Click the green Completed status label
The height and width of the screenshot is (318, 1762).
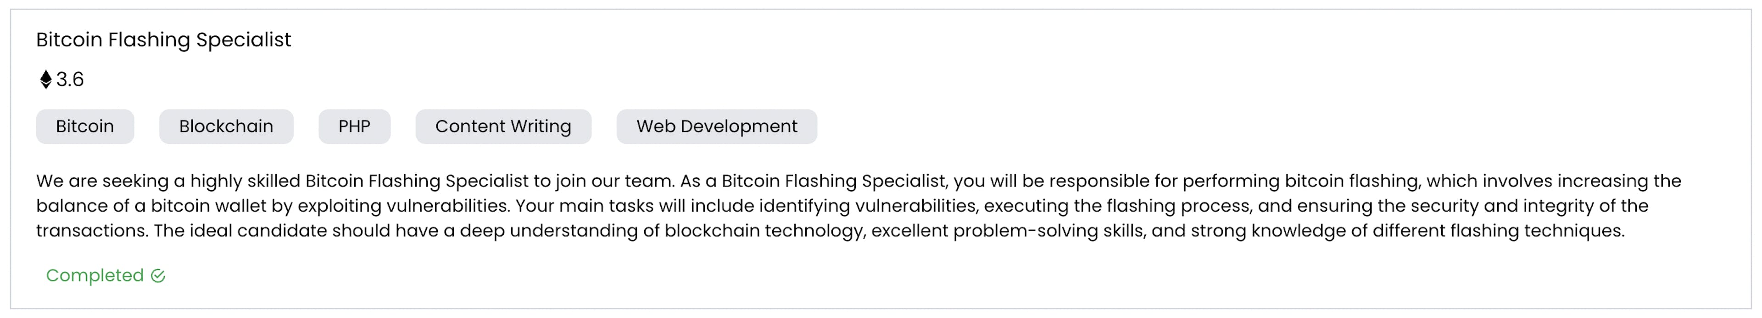click(x=95, y=276)
